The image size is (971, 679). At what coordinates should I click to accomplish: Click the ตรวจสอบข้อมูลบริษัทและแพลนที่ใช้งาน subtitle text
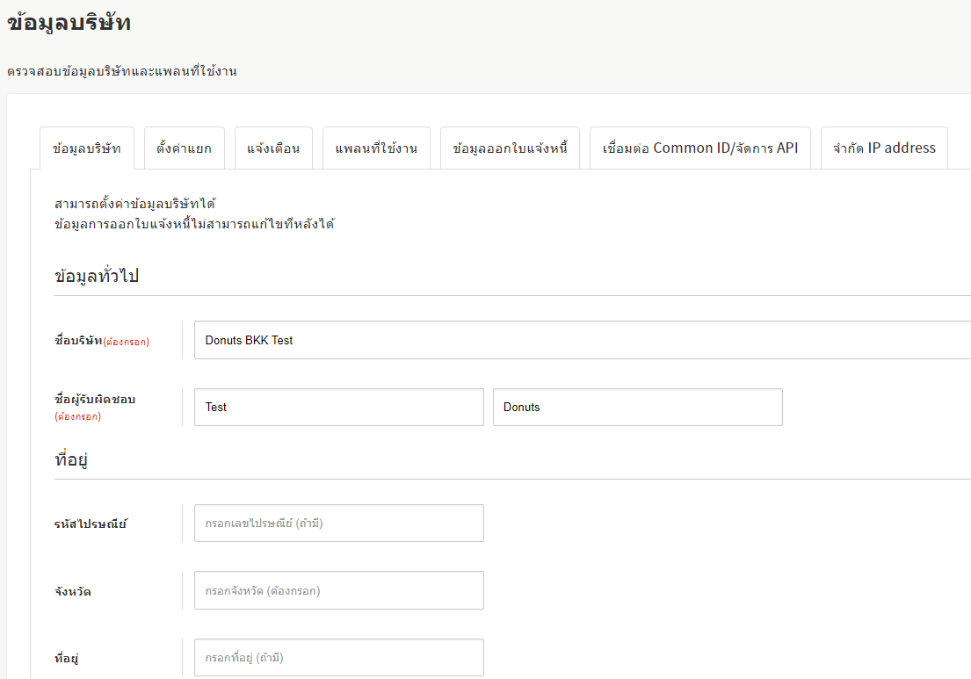[x=121, y=71]
